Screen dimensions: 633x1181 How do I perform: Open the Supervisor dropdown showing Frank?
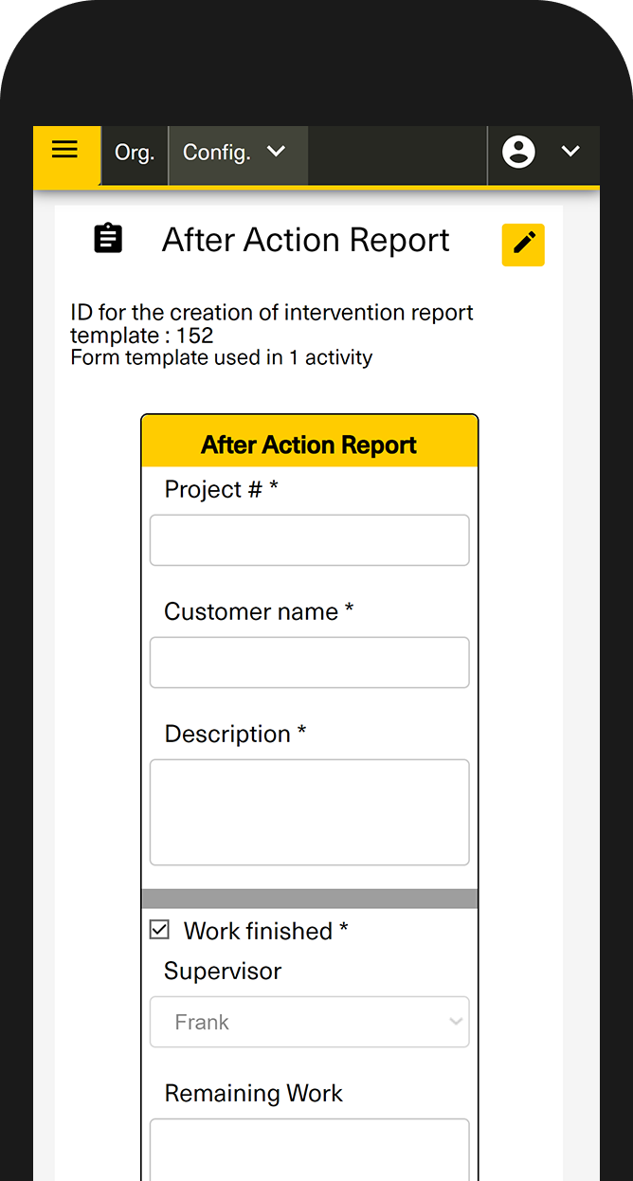309,1022
